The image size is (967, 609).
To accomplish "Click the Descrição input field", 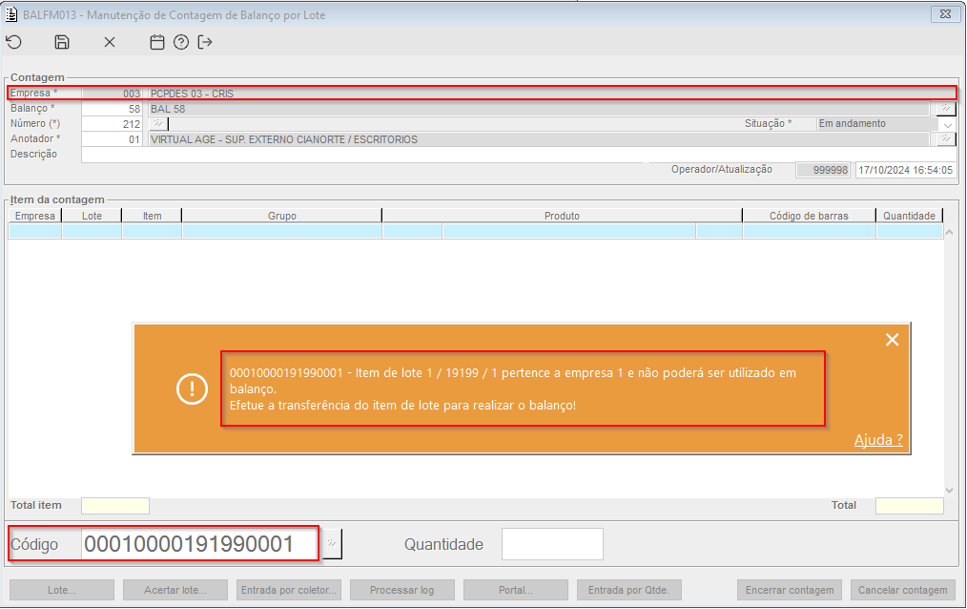I will [x=519, y=155].
